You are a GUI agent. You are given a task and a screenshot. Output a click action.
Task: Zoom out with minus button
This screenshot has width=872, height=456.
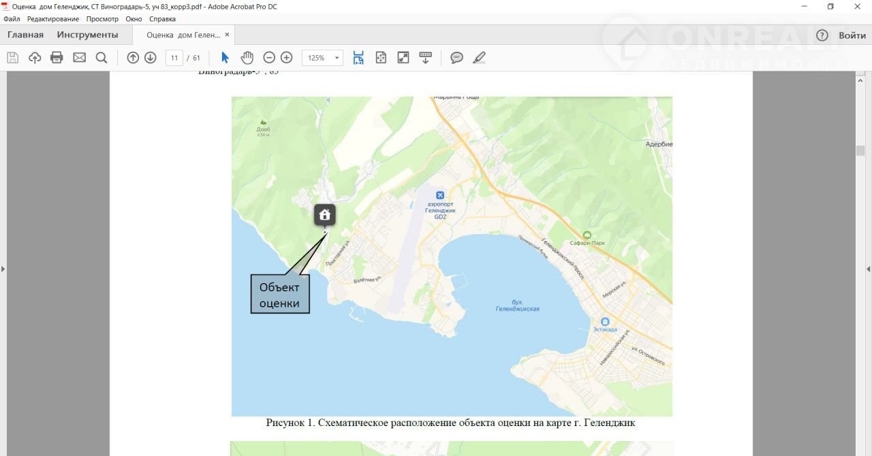[x=269, y=58]
